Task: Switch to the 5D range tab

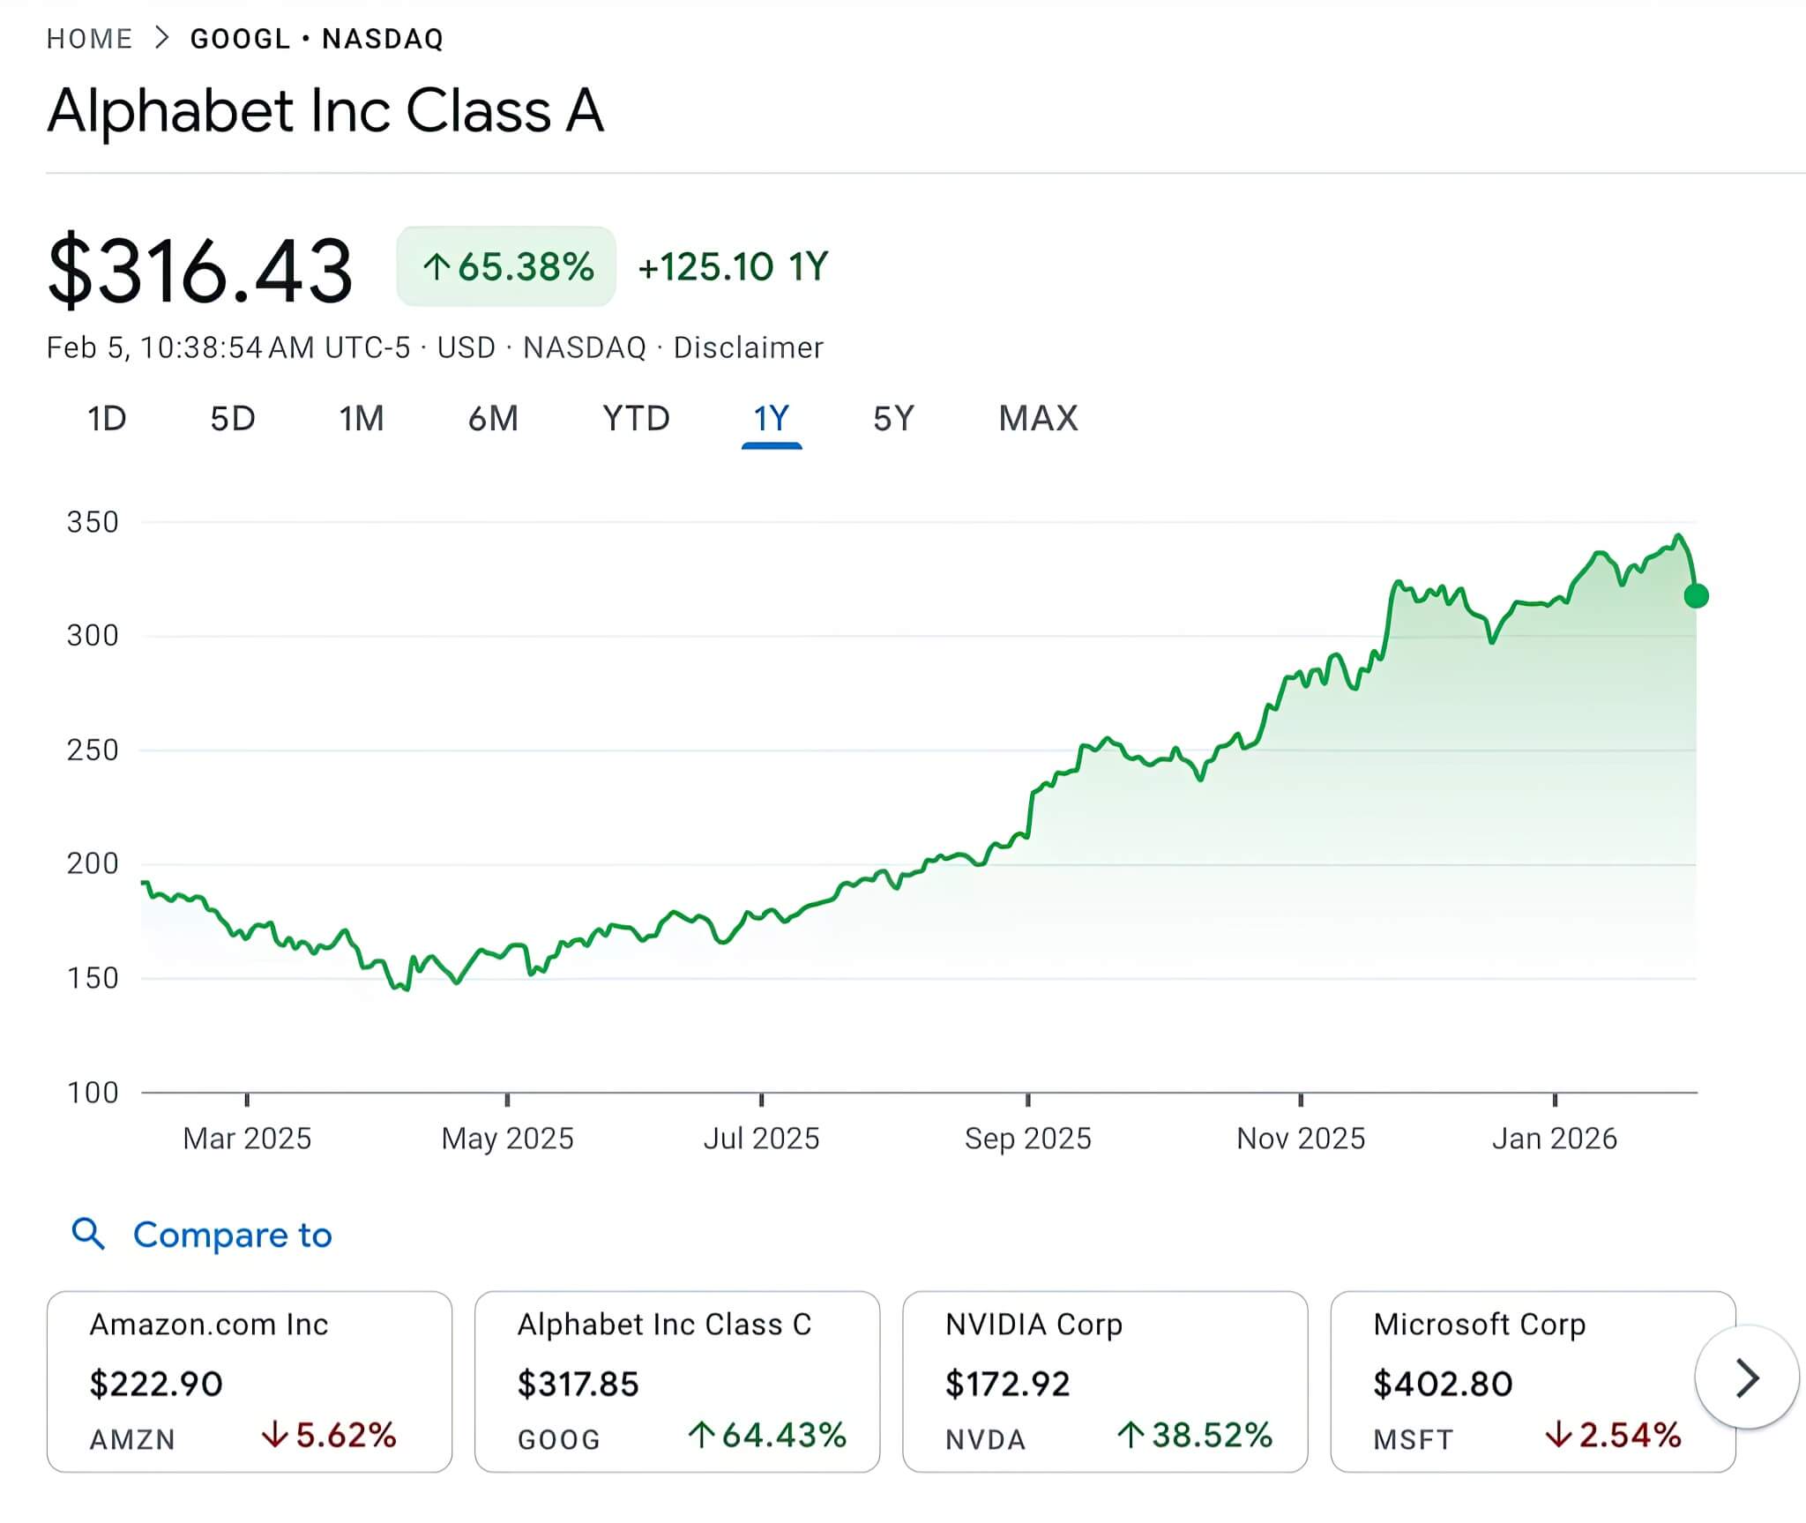Action: pos(233,418)
